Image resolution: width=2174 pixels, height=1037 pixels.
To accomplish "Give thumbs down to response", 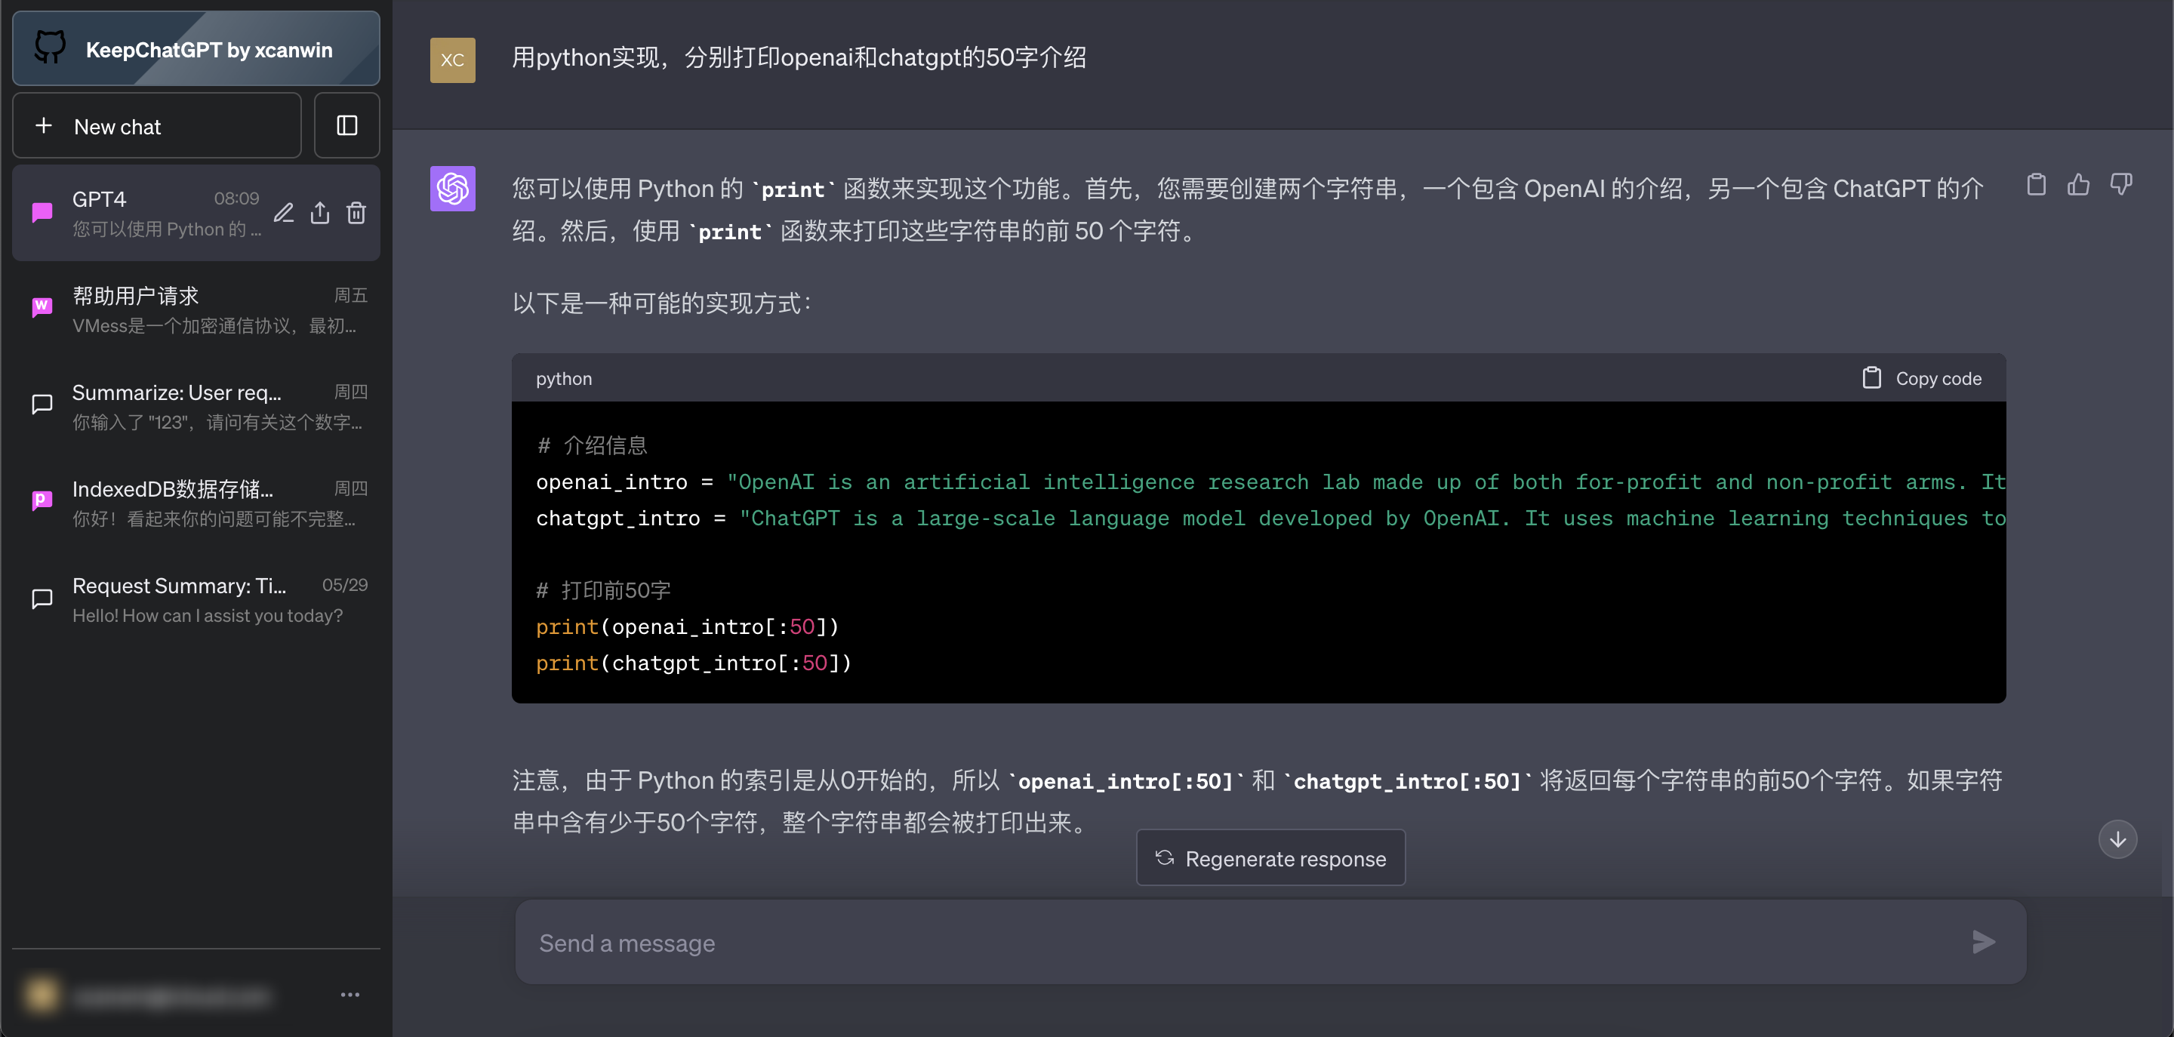I will 2121,184.
